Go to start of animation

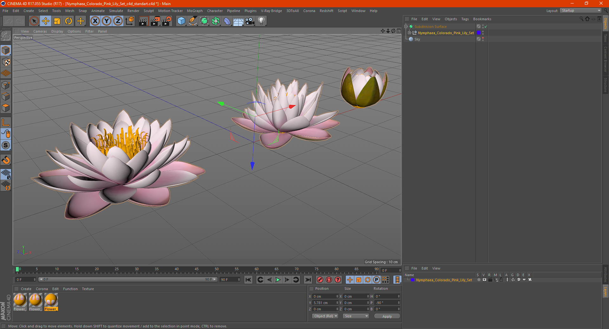tap(248, 280)
